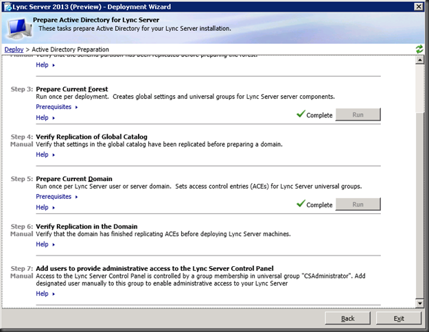Click the 'Step 5:' label
Screen dimensions: 429x332
[x=22, y=179]
